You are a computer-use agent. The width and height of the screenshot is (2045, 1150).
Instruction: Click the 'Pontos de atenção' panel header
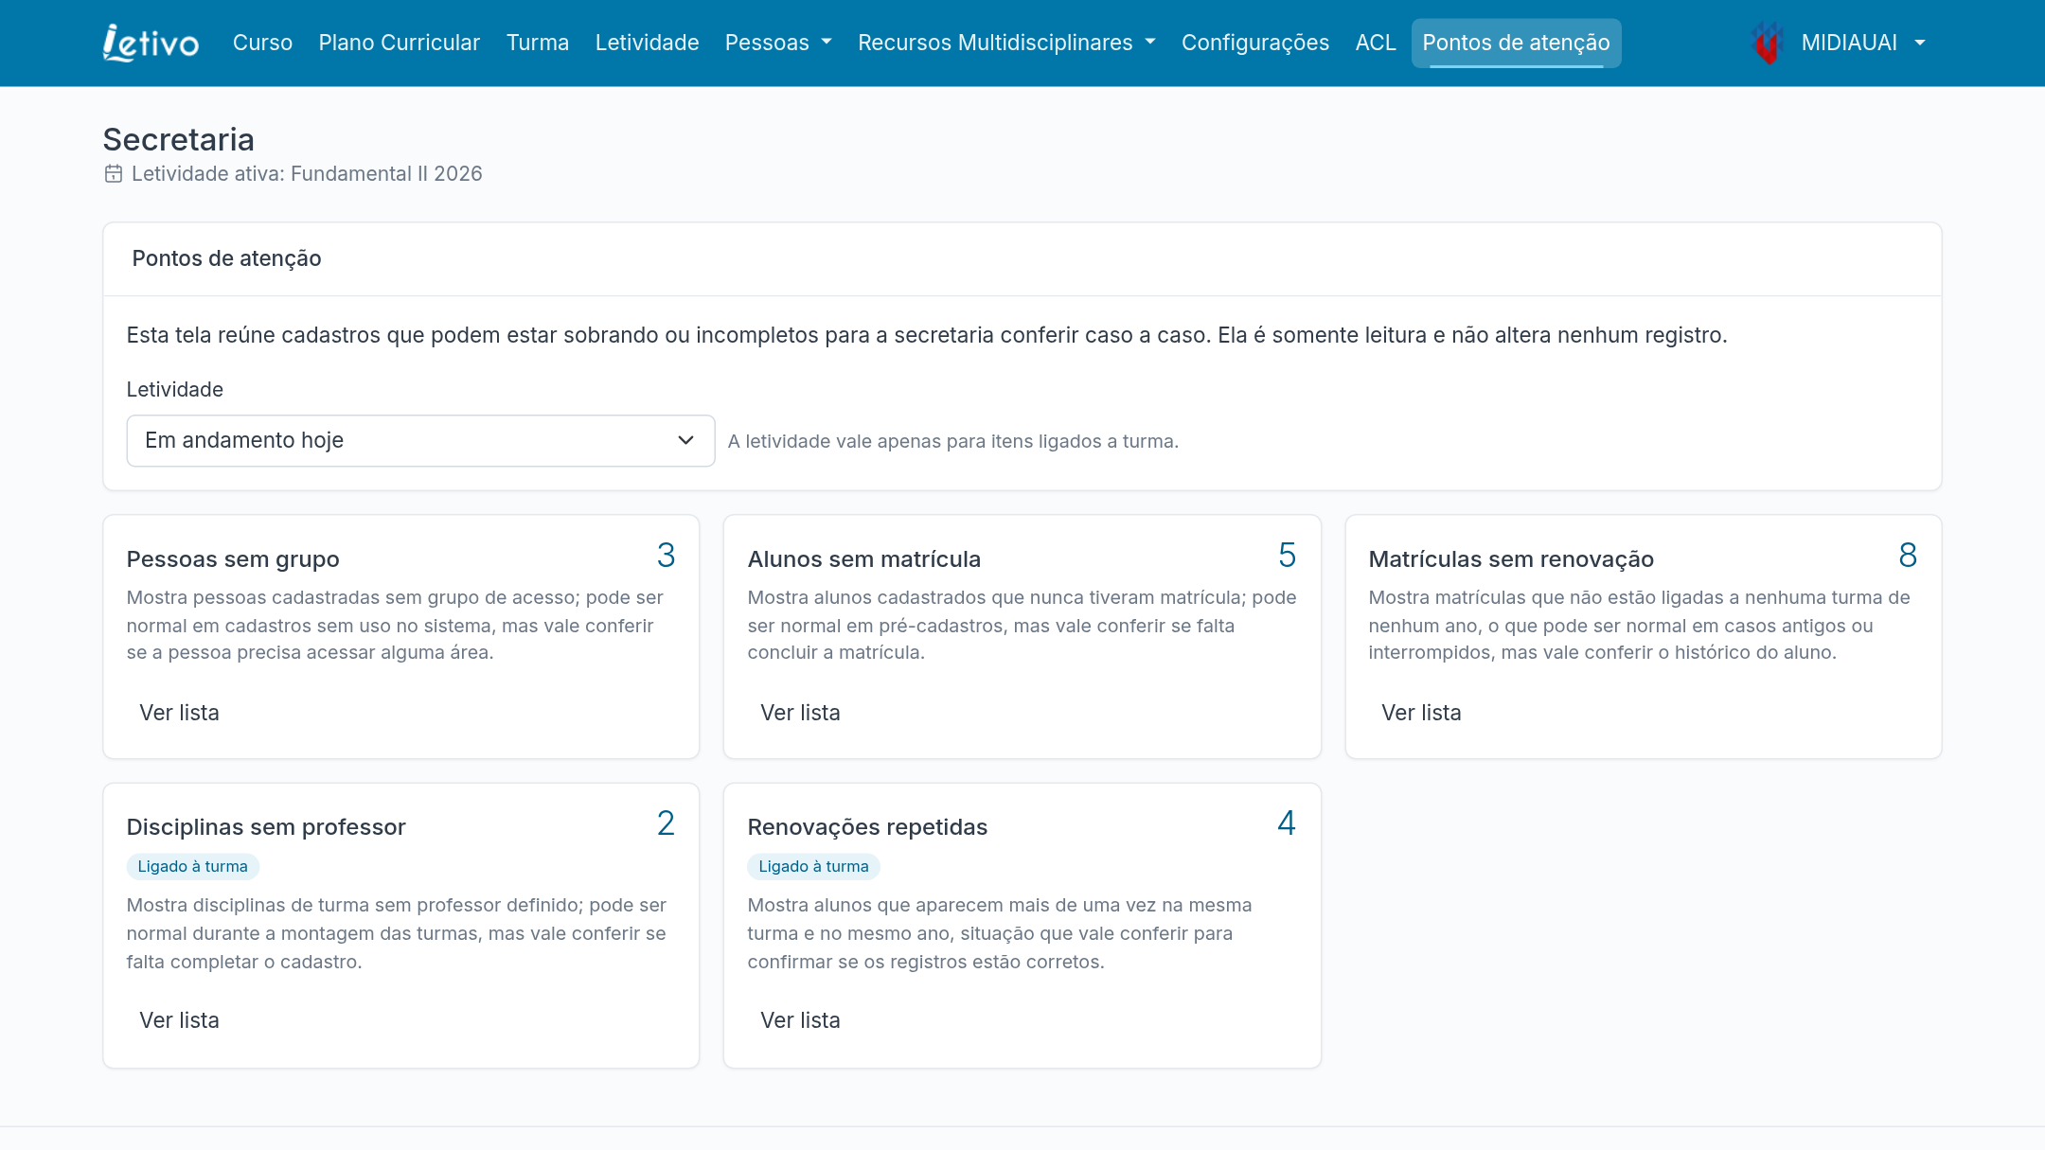(x=226, y=259)
